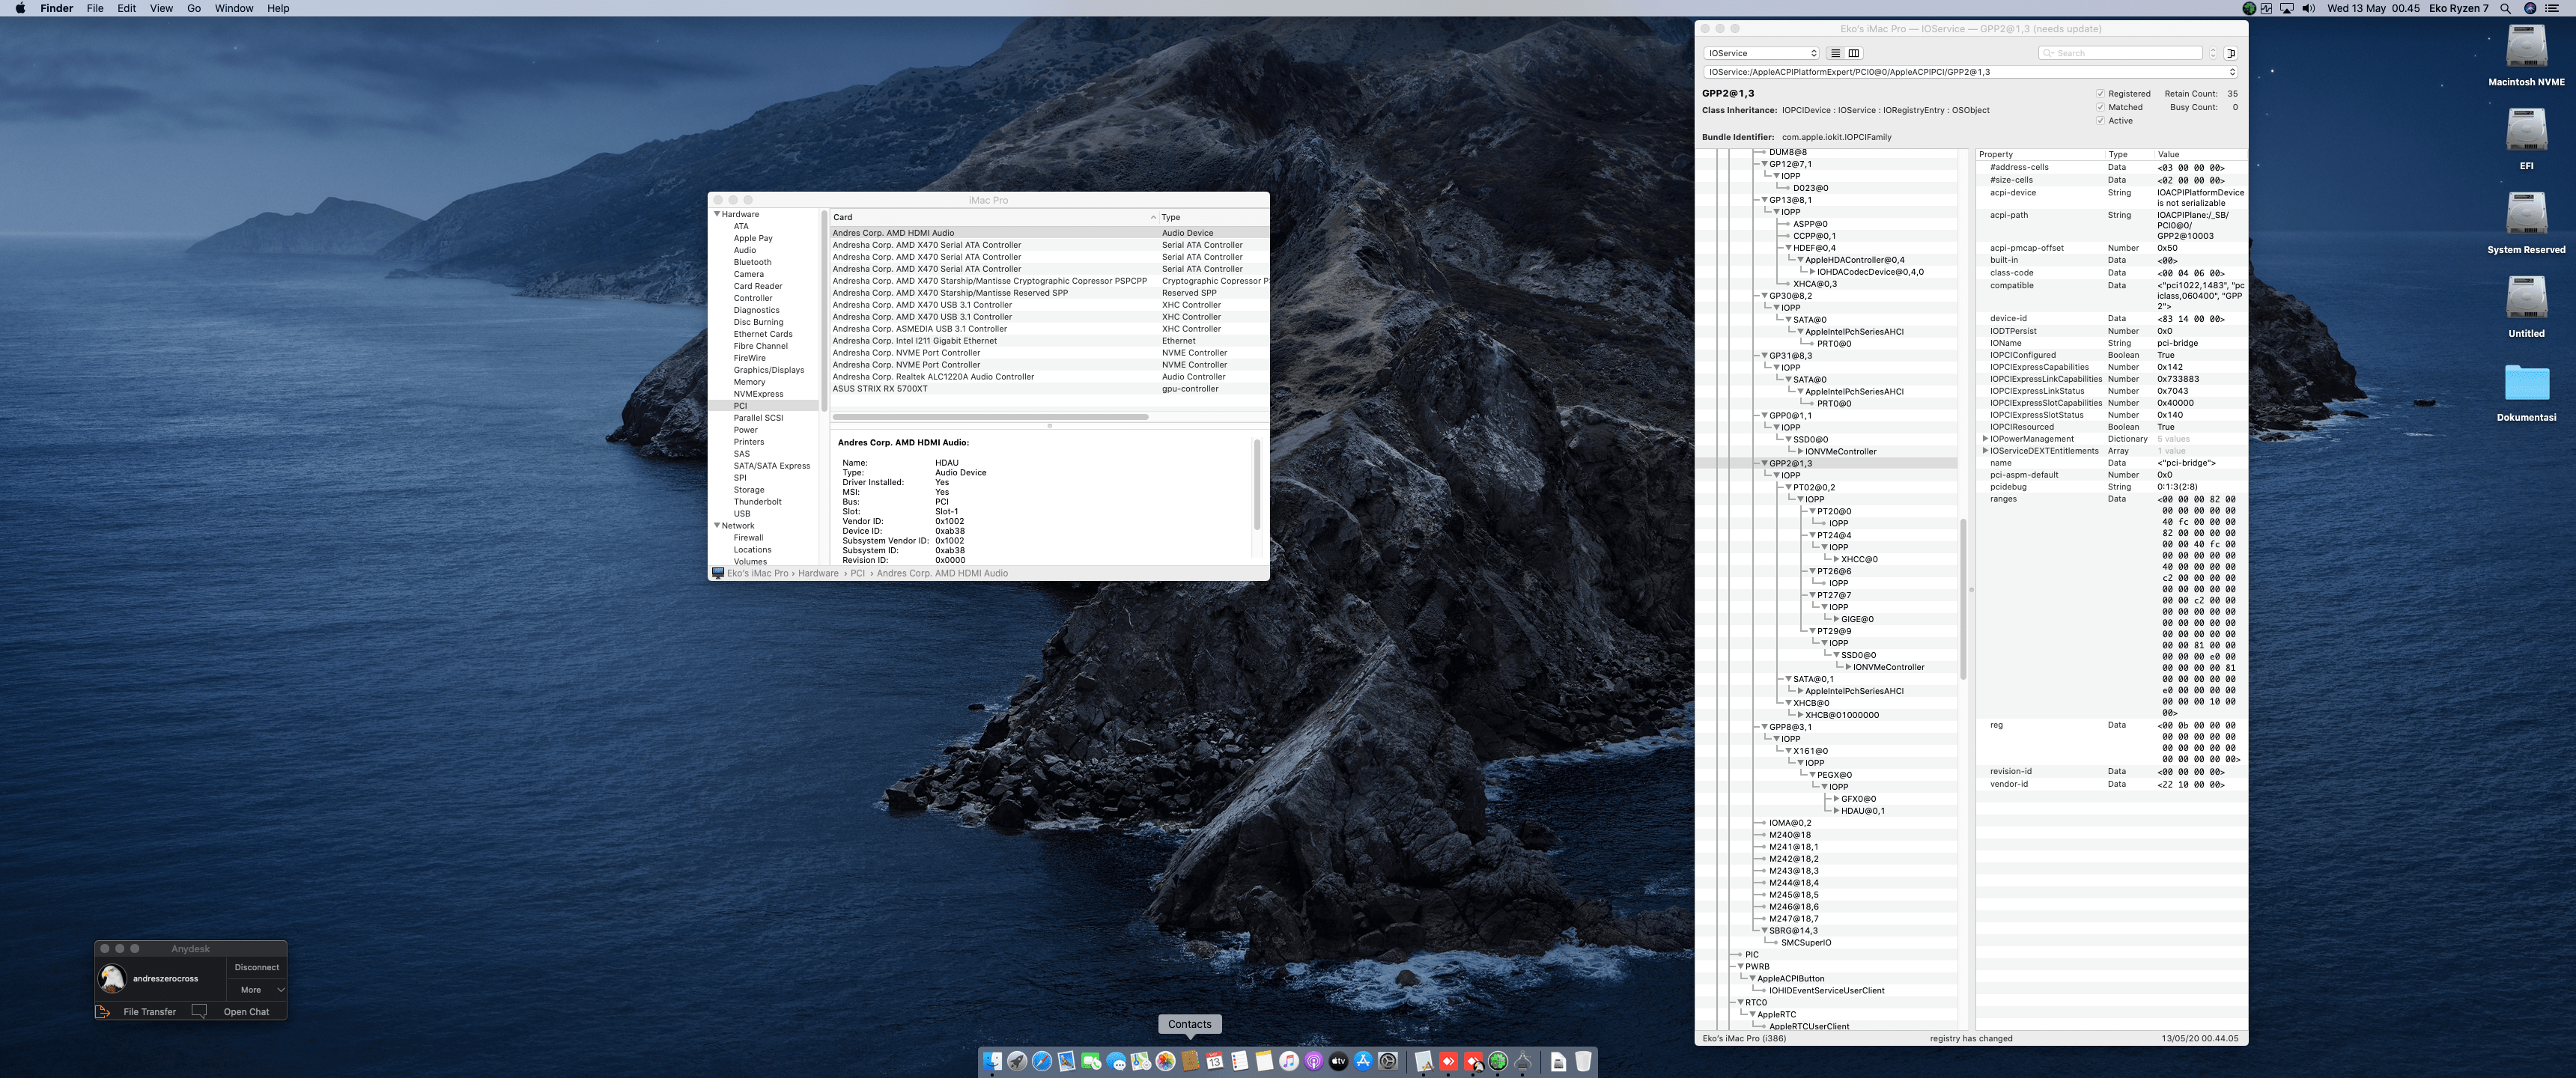Select the Intel I211 Gigabit Ethernet row
The width and height of the screenshot is (2576, 1078).
(1048, 341)
